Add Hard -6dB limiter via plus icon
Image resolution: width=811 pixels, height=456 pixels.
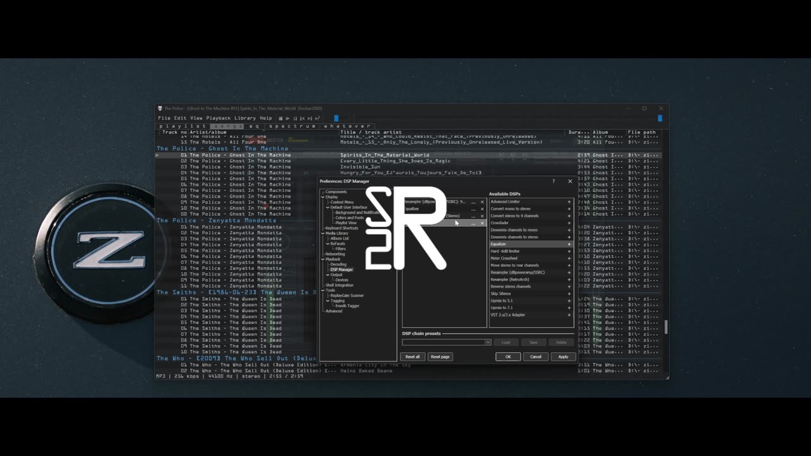(x=569, y=251)
